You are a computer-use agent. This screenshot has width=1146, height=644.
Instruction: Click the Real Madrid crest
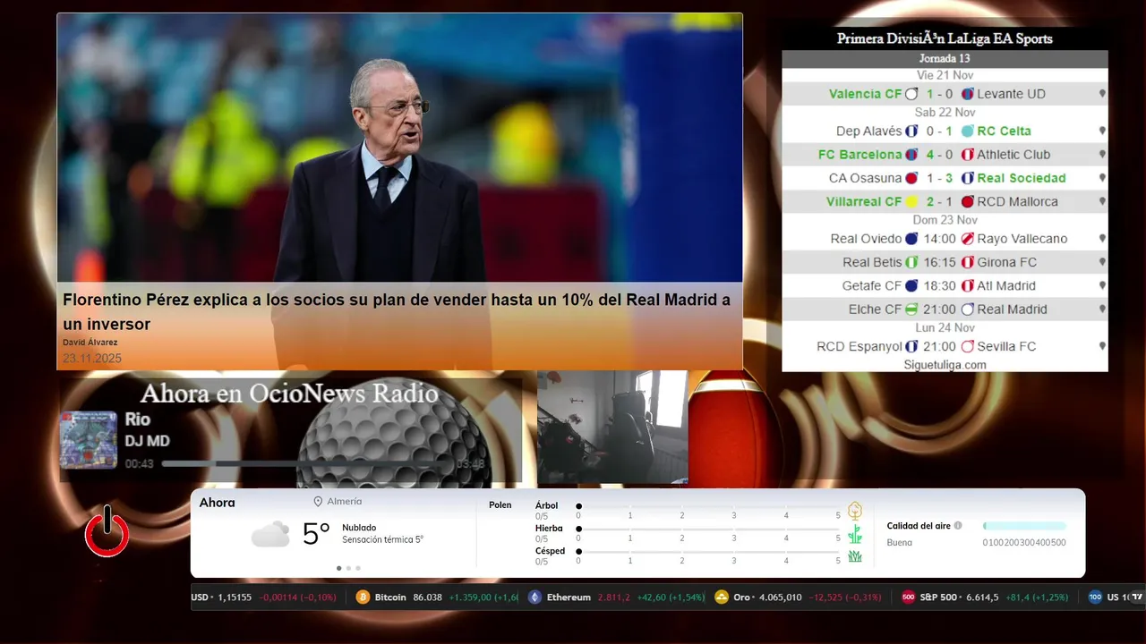click(x=967, y=309)
